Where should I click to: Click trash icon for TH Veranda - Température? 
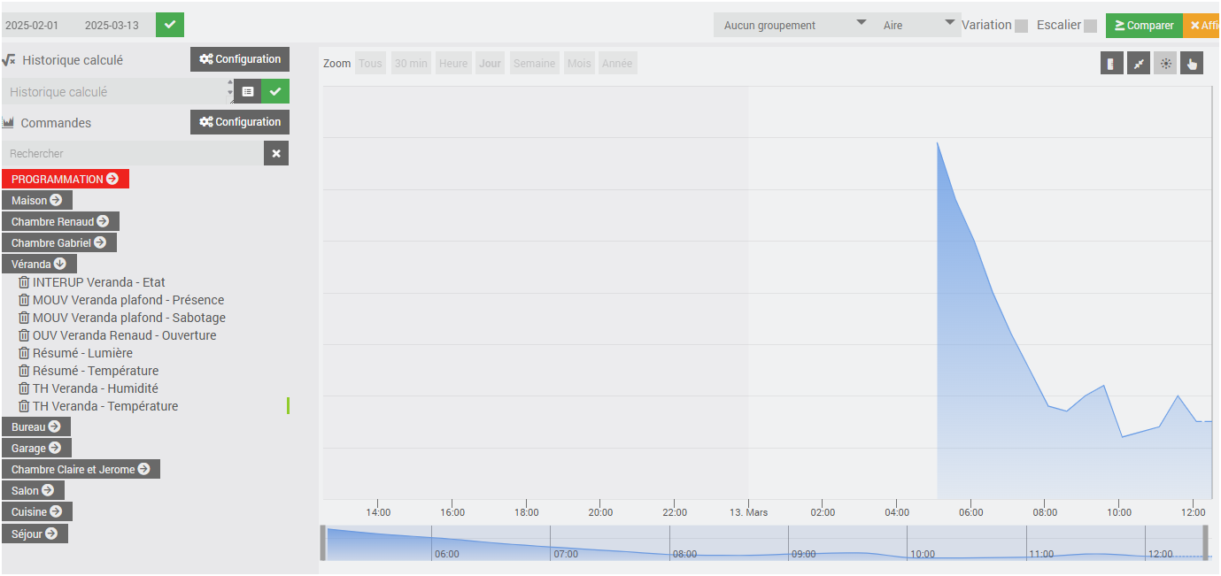coord(24,406)
